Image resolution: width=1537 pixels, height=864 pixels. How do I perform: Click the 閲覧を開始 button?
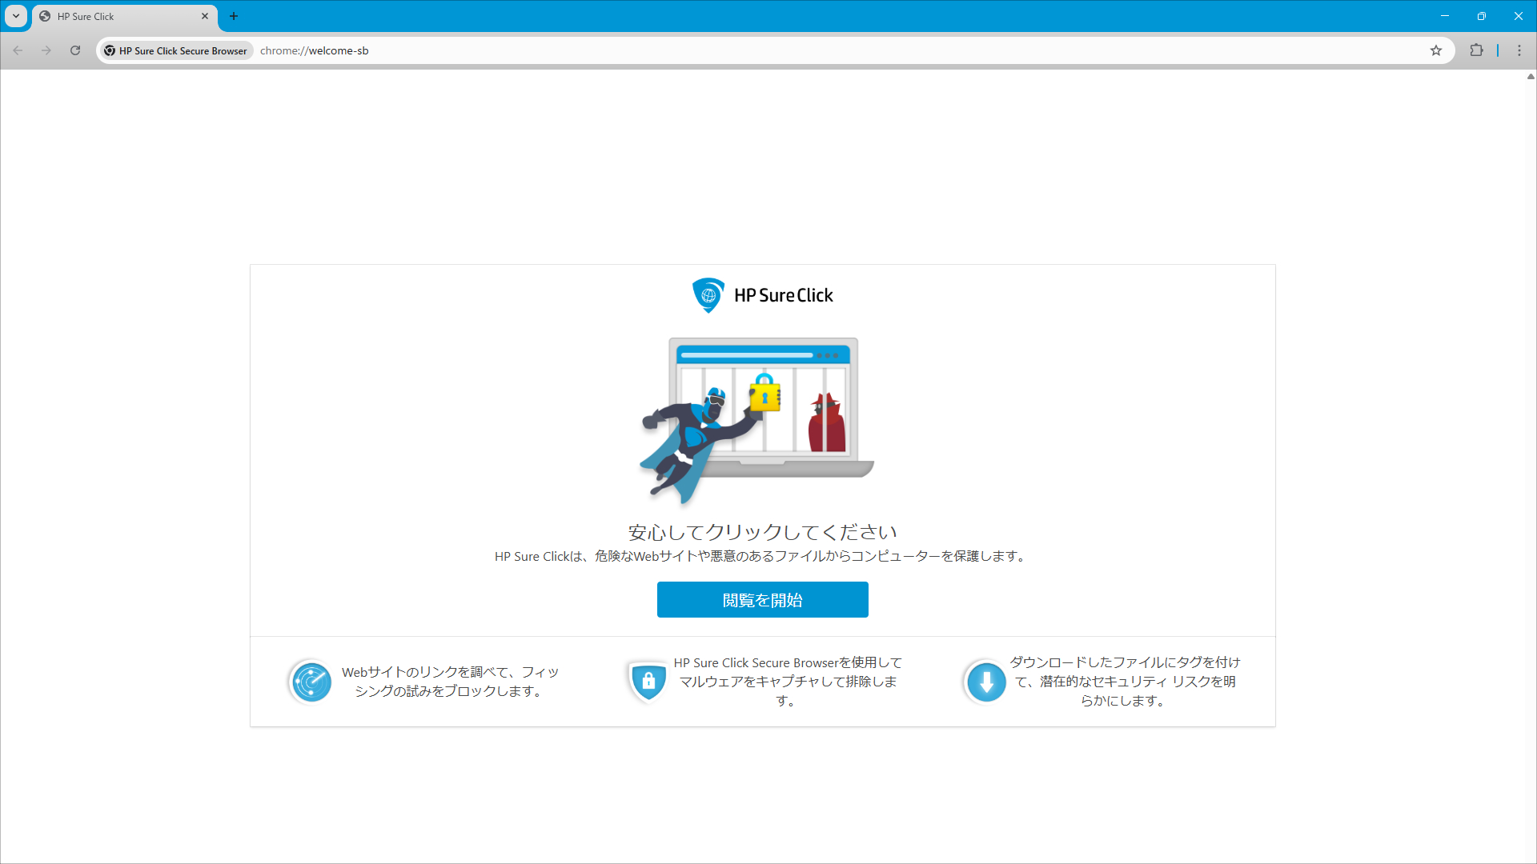761,599
